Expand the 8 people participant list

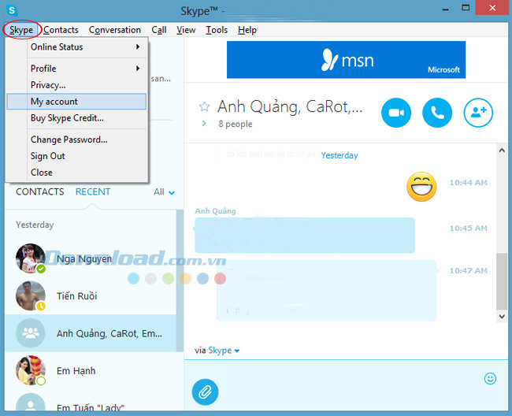pyautogui.click(x=204, y=124)
